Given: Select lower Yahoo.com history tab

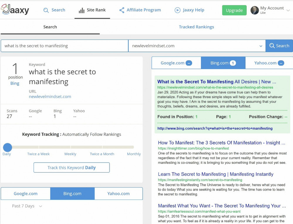Looking at the screenshot, I should [118, 193].
